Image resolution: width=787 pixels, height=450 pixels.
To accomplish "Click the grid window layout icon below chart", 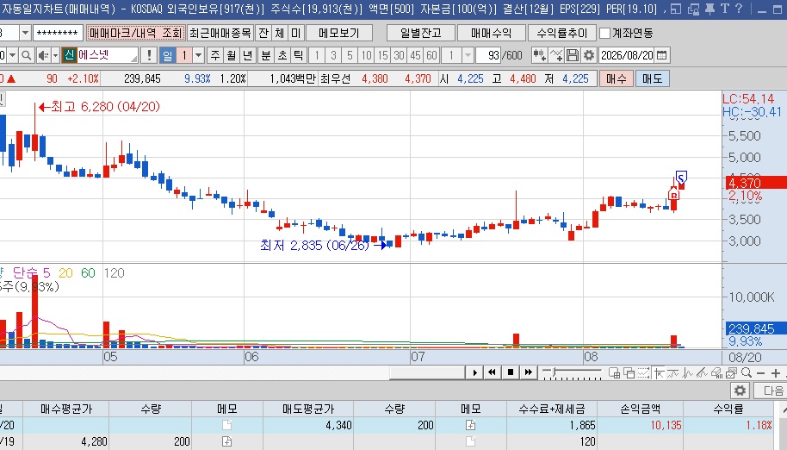I will click(x=614, y=372).
